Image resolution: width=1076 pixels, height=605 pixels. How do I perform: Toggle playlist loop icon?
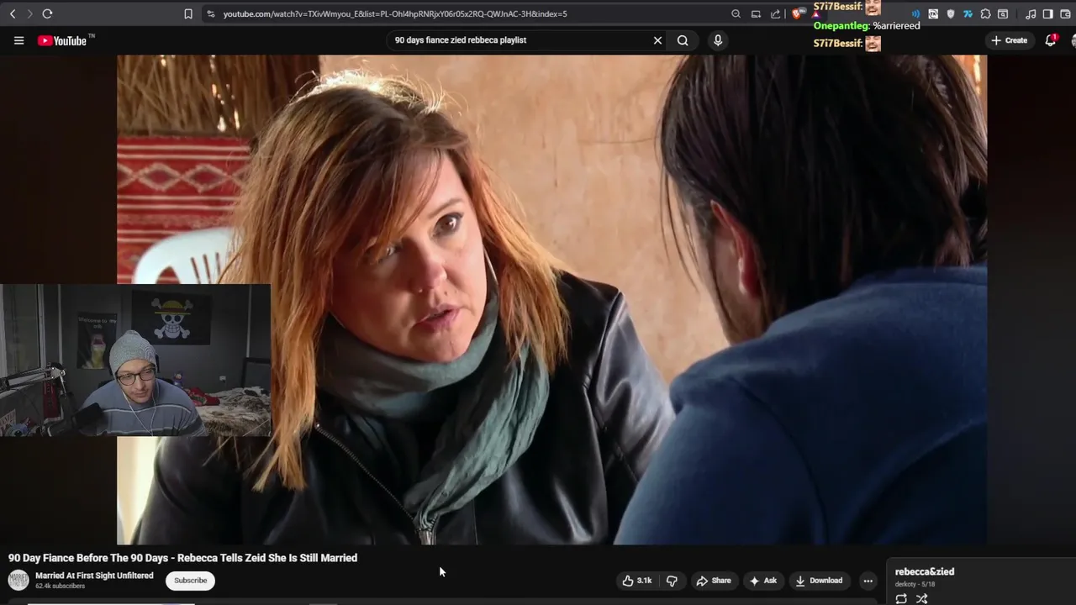tap(901, 599)
